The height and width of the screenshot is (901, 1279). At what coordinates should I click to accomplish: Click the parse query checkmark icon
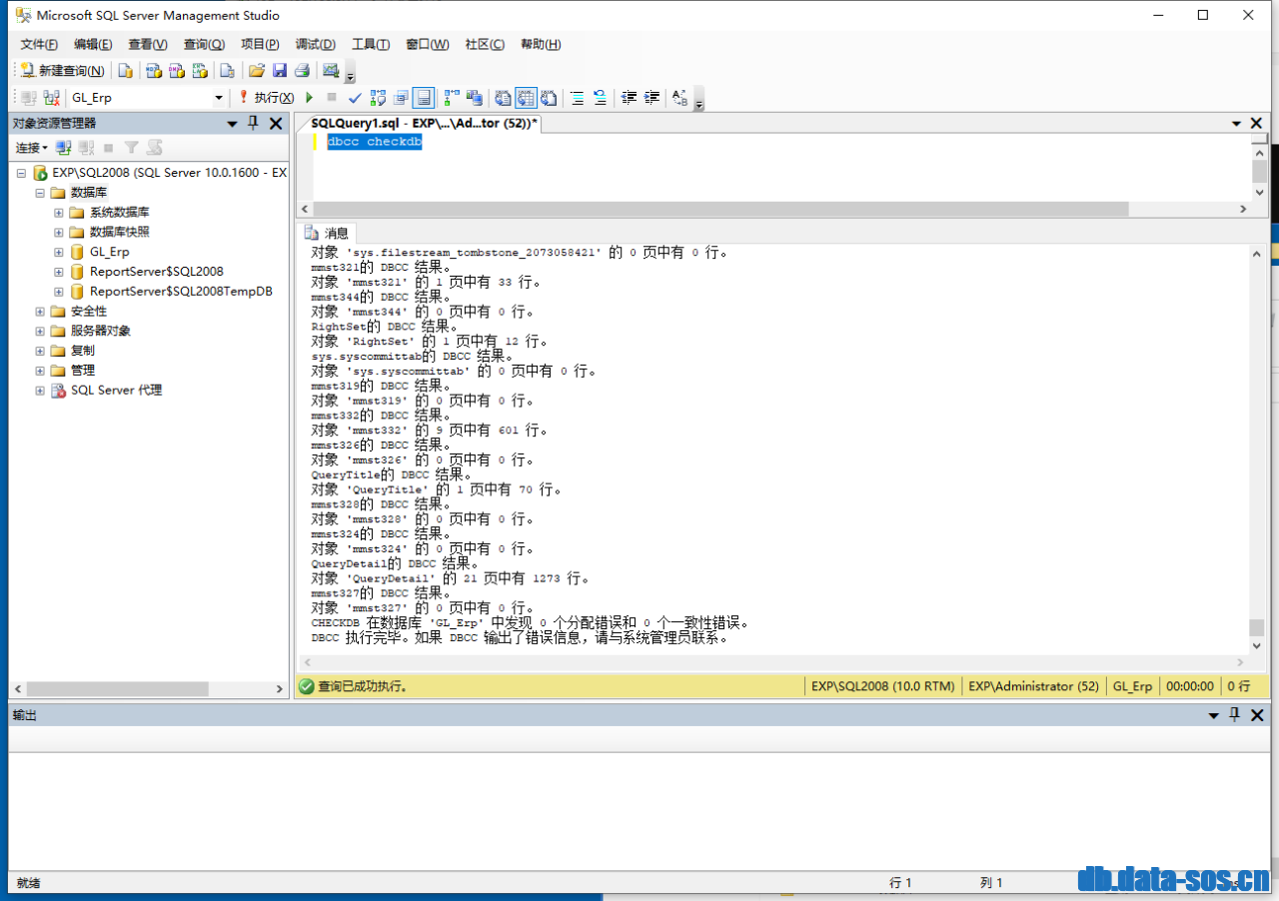click(355, 97)
